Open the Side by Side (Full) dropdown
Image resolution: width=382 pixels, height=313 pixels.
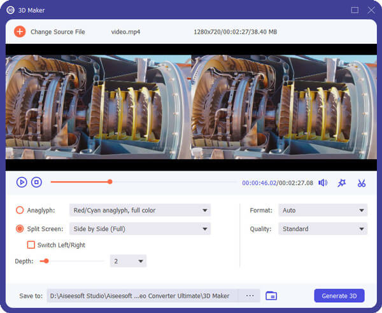(140, 229)
